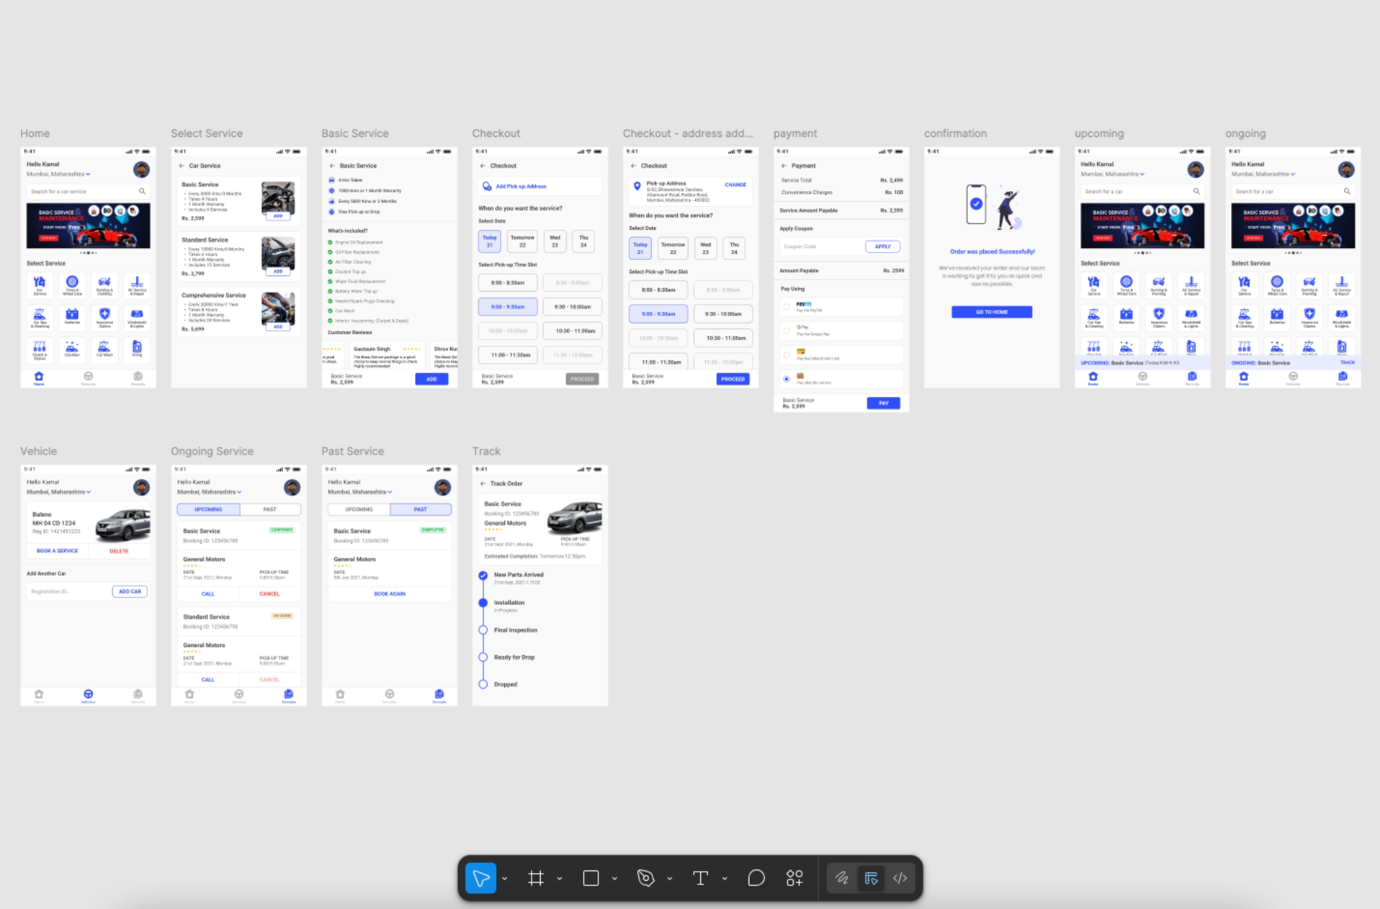Click UPCOMING tab in Past Service frame
1380x909 pixels.
359,509
